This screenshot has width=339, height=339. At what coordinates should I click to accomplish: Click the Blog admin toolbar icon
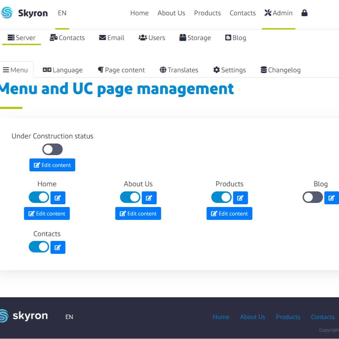click(228, 38)
